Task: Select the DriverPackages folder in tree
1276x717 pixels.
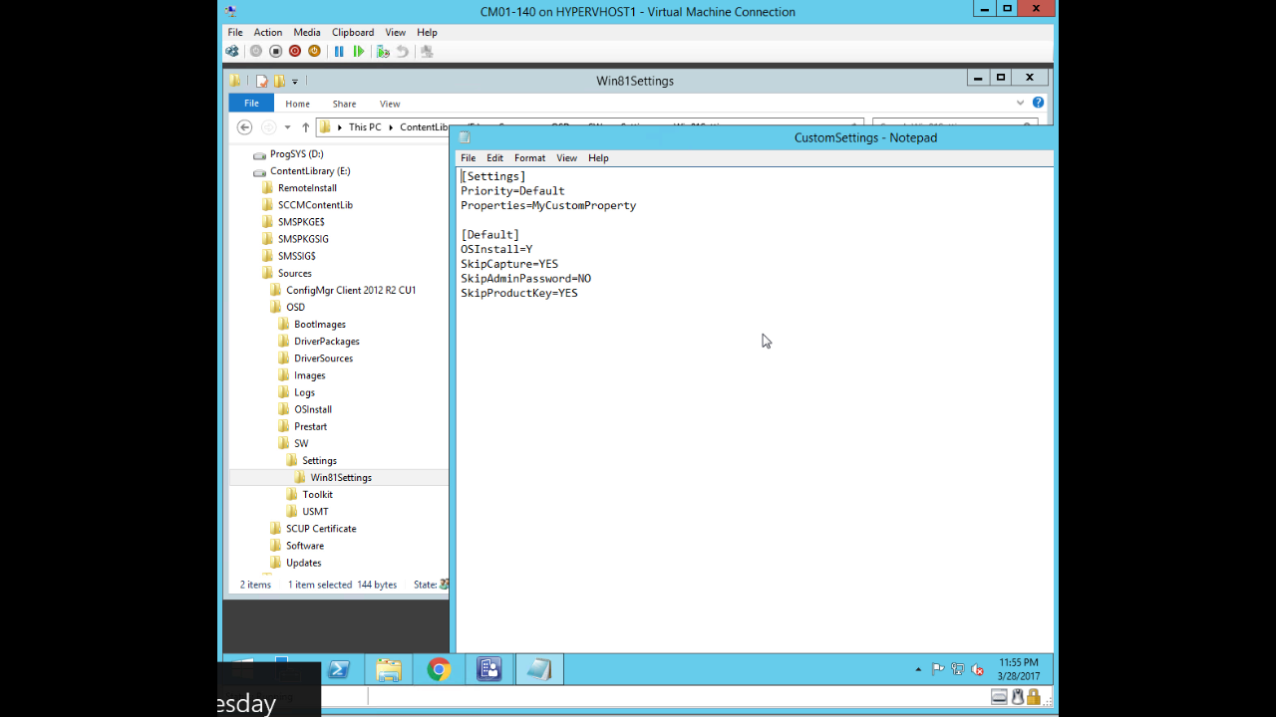Action: click(326, 342)
